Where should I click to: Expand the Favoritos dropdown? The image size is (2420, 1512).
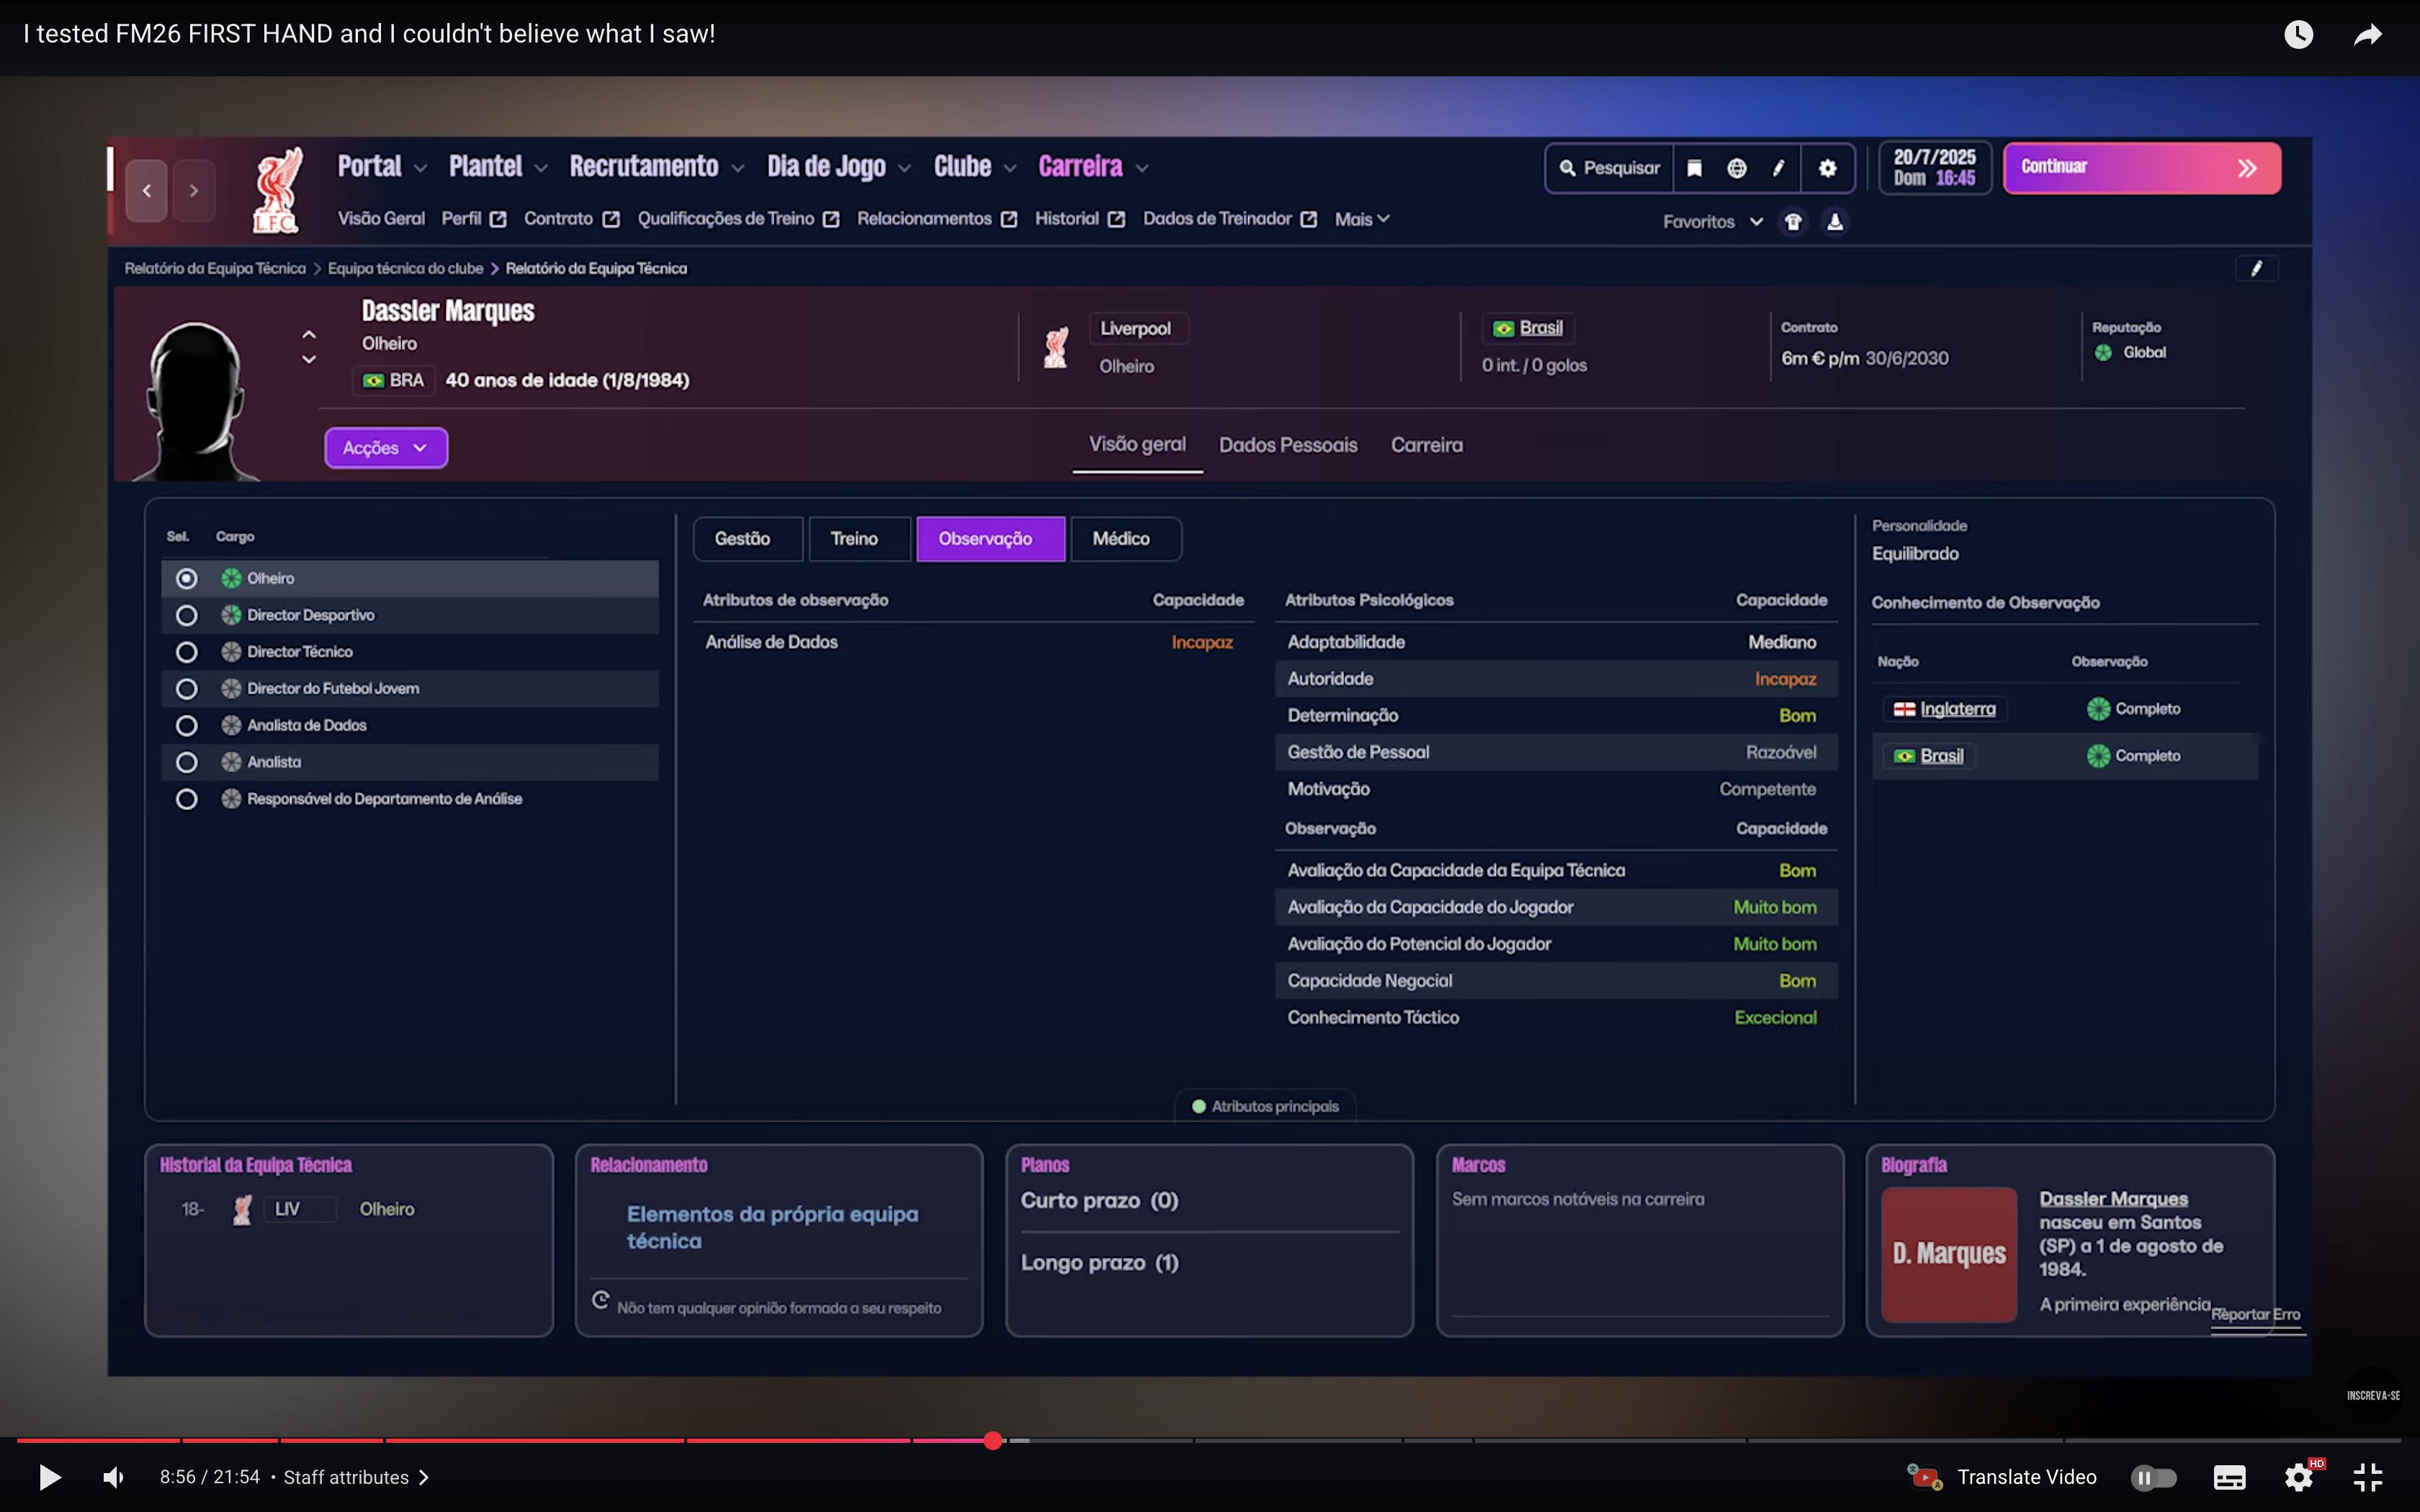1712,222
